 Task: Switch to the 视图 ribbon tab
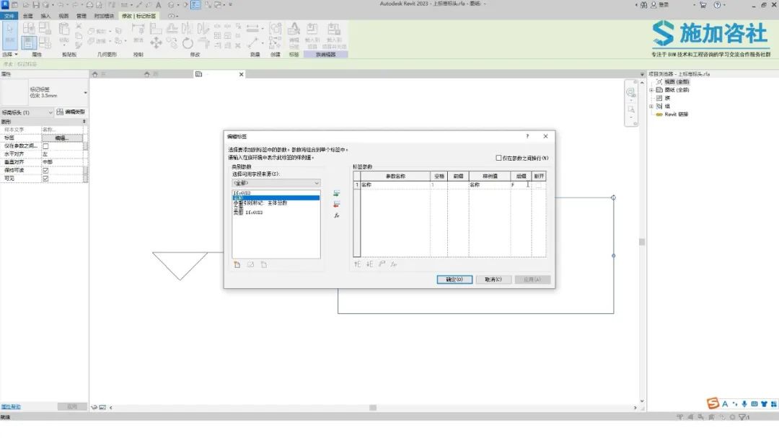pyautogui.click(x=63, y=16)
